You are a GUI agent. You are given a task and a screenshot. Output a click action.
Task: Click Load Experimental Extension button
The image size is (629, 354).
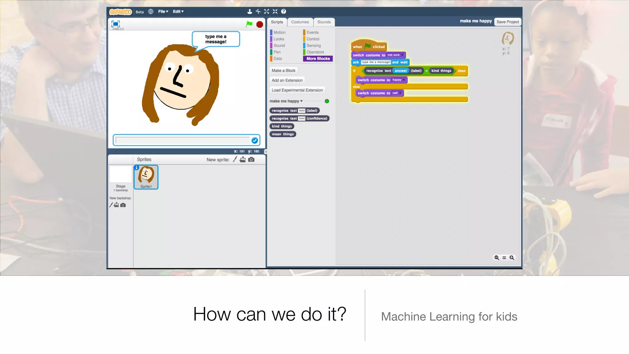[297, 90]
